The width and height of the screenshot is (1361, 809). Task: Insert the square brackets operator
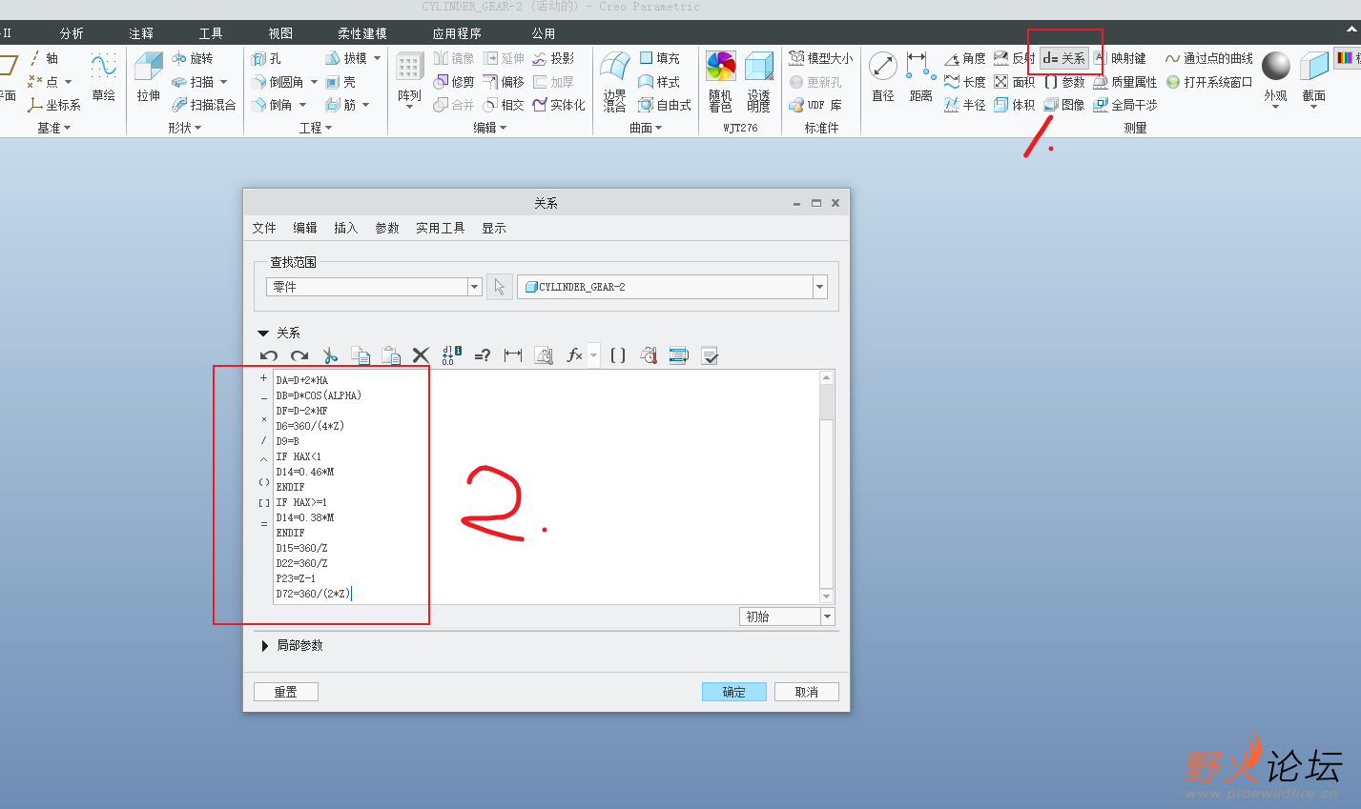(x=264, y=503)
